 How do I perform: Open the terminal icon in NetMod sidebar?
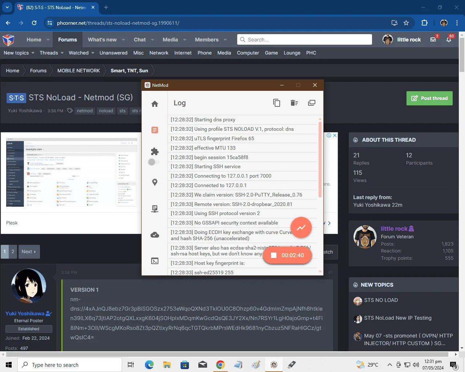point(155,261)
